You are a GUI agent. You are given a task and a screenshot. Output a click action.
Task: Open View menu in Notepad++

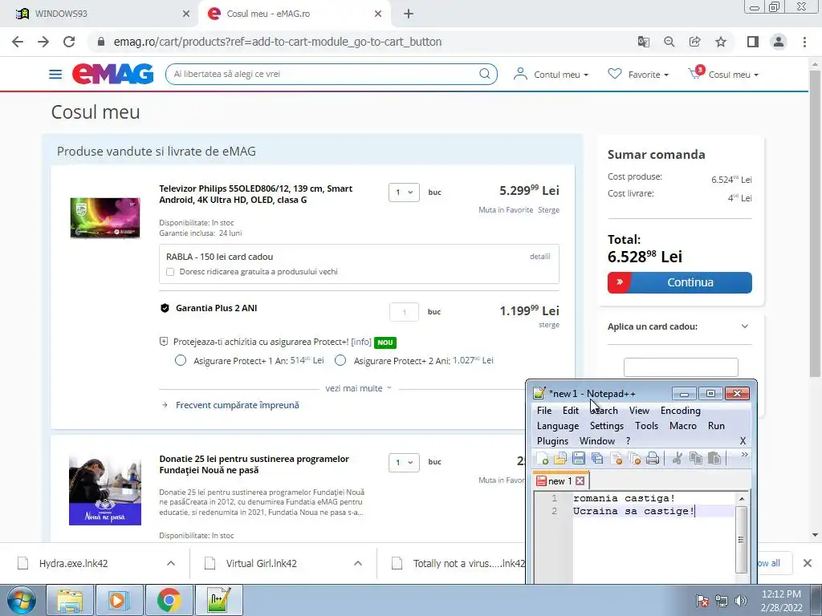click(639, 410)
